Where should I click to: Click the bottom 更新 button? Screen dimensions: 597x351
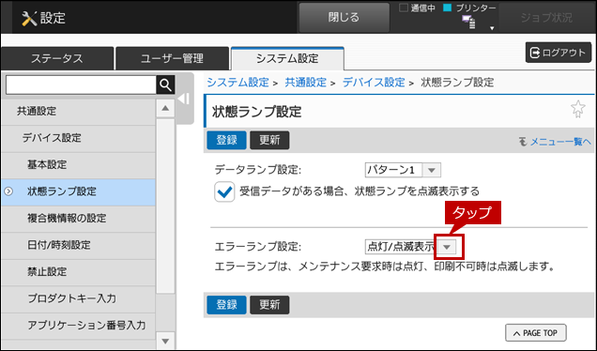click(269, 305)
